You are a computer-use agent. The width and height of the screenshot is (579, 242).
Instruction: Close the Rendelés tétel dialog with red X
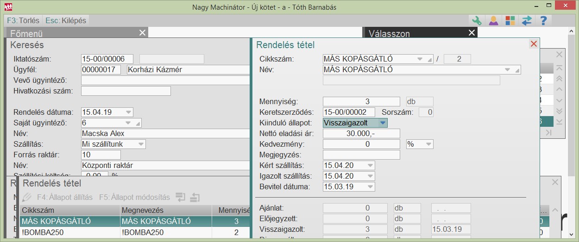pos(534,44)
